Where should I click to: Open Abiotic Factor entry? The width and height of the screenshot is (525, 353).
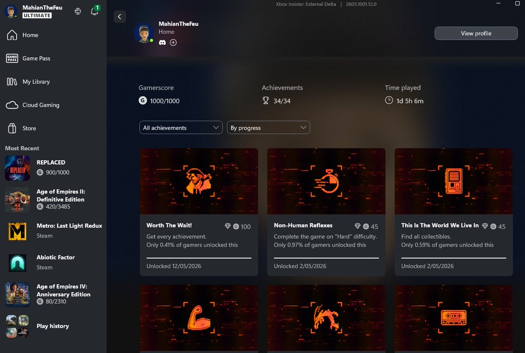pyautogui.click(x=53, y=262)
